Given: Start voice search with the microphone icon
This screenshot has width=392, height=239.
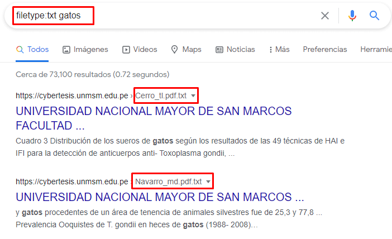Looking at the screenshot, I should [x=352, y=16].
